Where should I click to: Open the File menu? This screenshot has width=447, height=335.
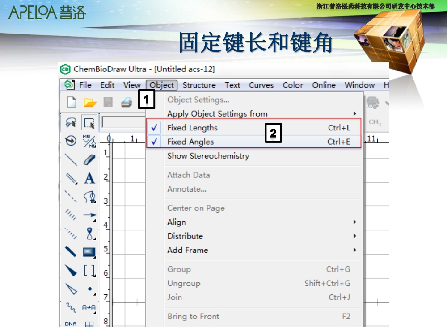pos(85,85)
